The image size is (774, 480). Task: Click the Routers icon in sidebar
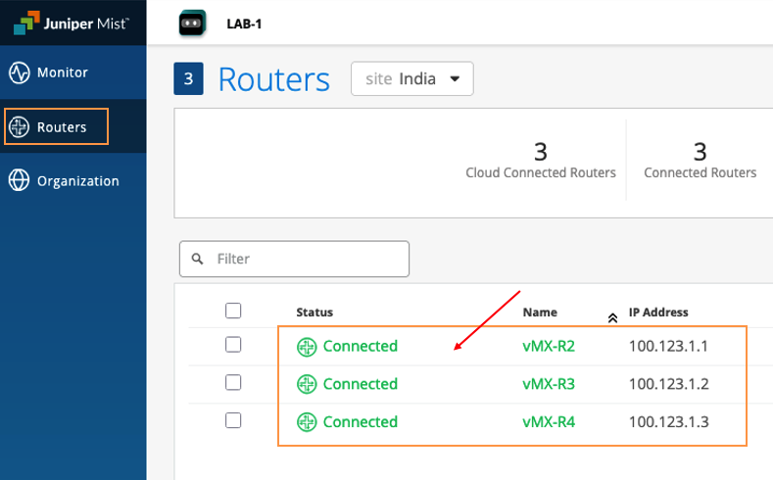point(19,127)
